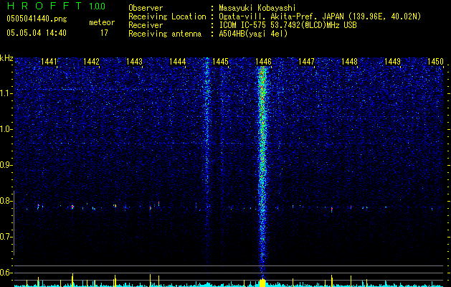This screenshot has height=287, width=451.
Task: Click the 1.0 kHz frequency label
Action: click(x=5, y=129)
